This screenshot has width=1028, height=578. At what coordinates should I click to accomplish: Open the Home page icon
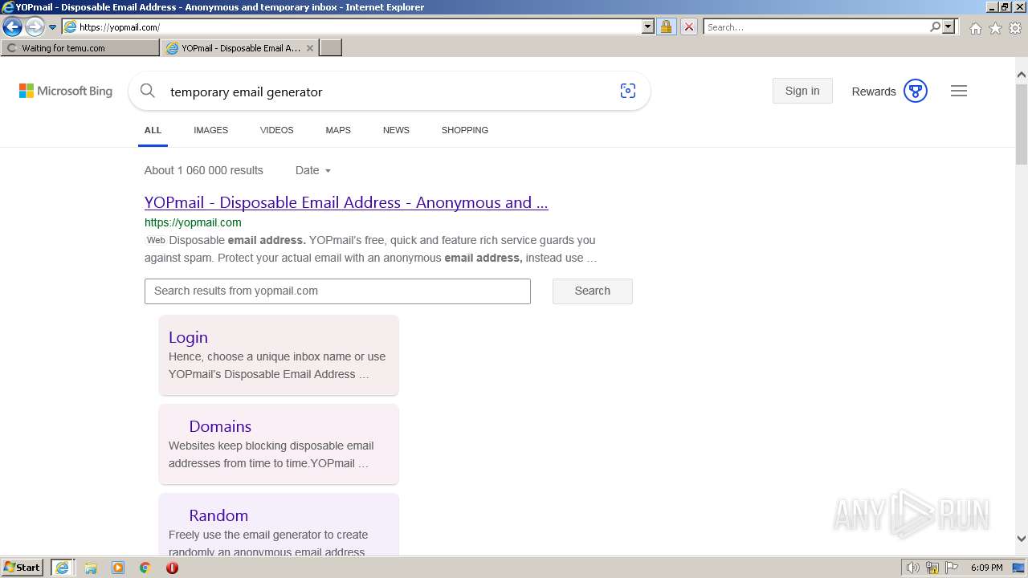click(x=975, y=28)
